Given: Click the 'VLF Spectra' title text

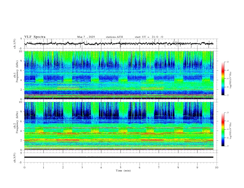Looking at the screenshot, I should click(35, 37).
